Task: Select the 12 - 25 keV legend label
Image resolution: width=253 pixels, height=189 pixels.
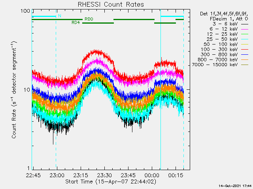Action: [x=222, y=34]
